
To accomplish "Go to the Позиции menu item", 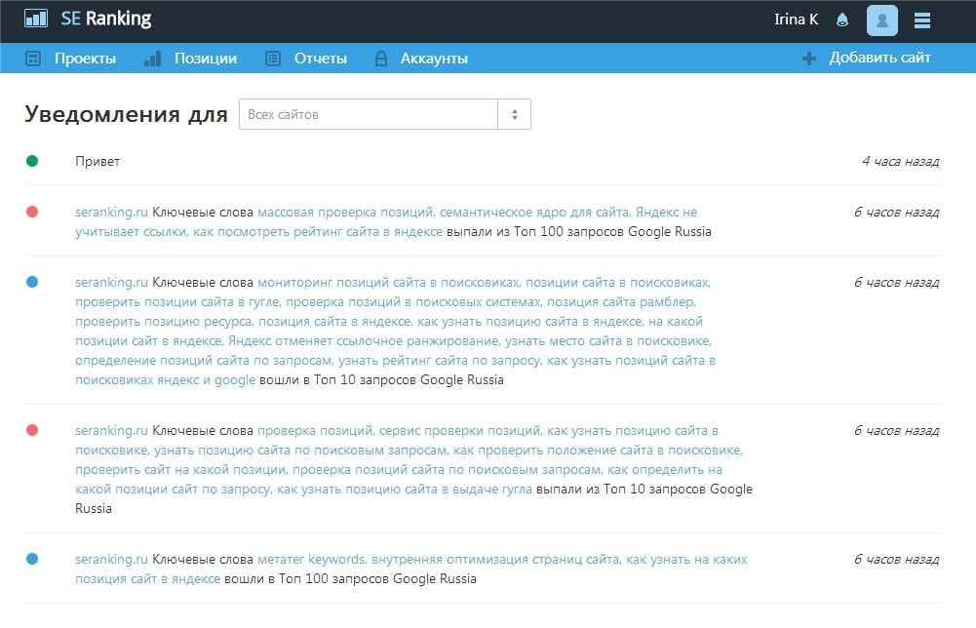I will [x=205, y=59].
